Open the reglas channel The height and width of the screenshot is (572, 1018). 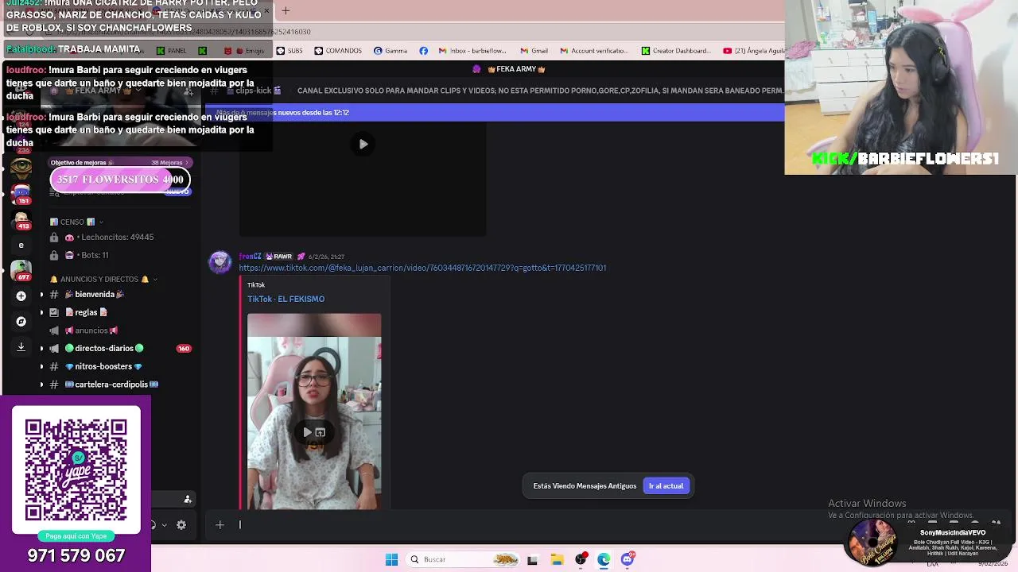[x=86, y=312]
